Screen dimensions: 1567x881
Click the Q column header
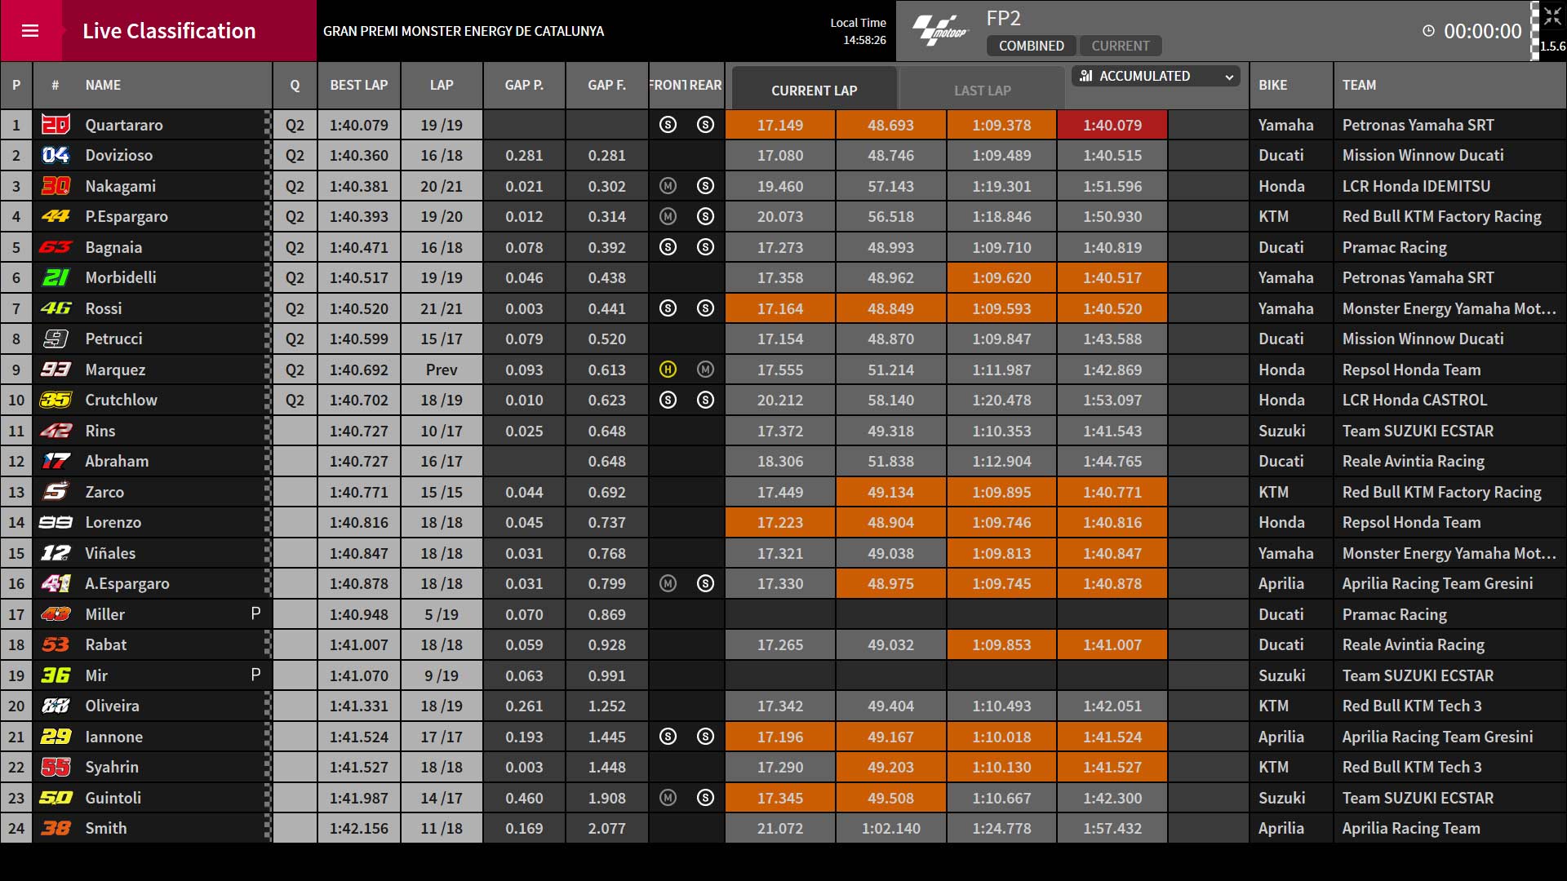click(295, 85)
